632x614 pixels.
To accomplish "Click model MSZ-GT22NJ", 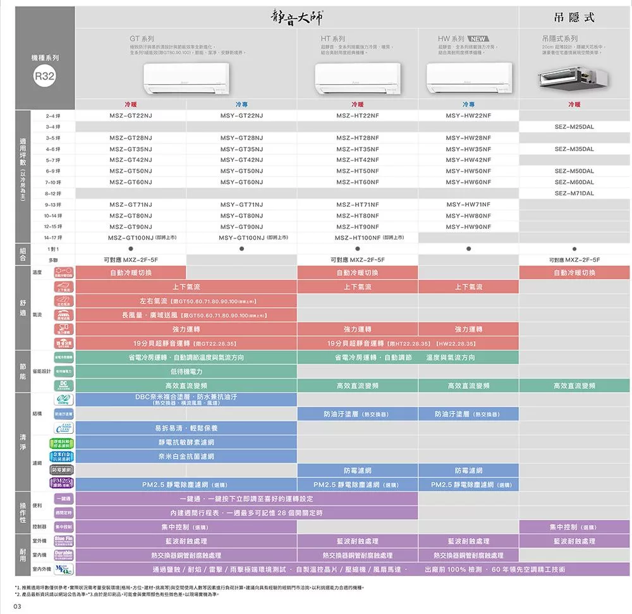I will pyautogui.click(x=130, y=116).
